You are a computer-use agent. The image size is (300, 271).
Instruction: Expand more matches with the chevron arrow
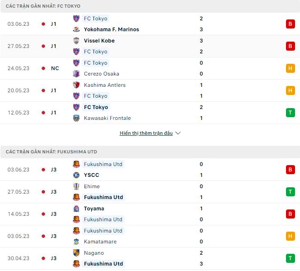tap(178, 133)
